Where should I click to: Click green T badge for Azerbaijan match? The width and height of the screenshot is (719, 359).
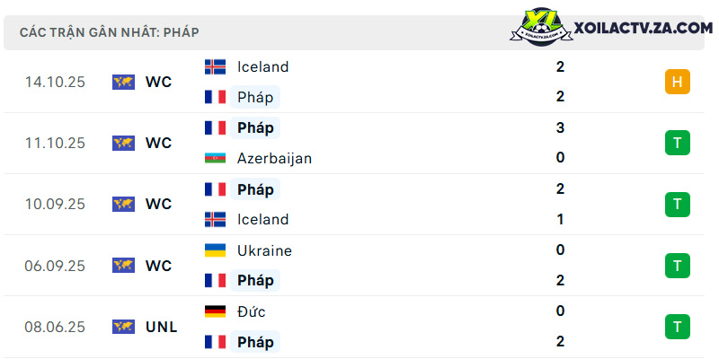(678, 143)
